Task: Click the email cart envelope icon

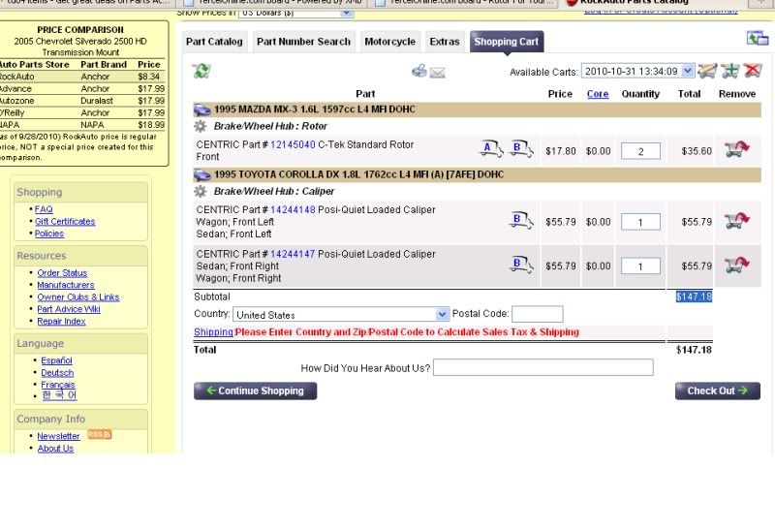Action: click(438, 74)
